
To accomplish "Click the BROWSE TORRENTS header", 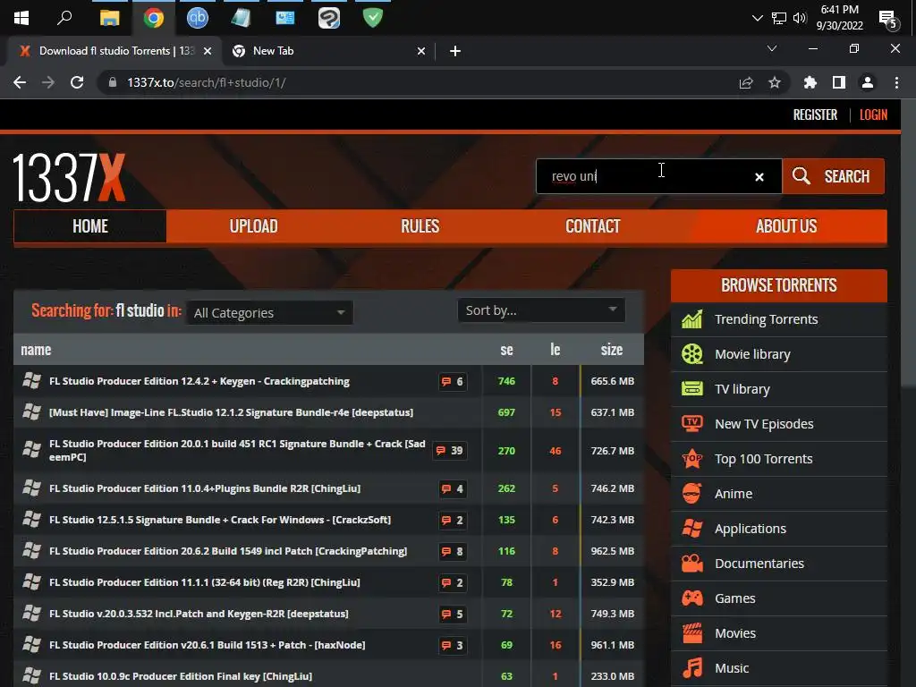I will click(779, 285).
